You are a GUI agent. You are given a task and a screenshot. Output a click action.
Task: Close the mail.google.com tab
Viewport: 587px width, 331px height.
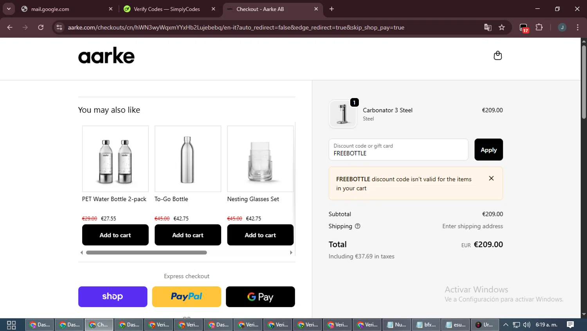110,9
